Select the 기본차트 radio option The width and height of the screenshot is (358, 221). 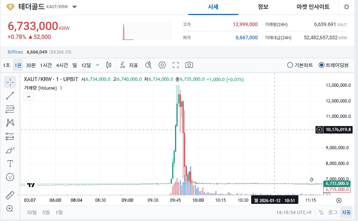coord(290,65)
